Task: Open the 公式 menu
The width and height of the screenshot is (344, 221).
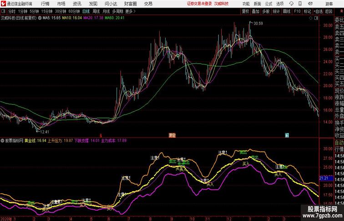Action: click(268, 4)
